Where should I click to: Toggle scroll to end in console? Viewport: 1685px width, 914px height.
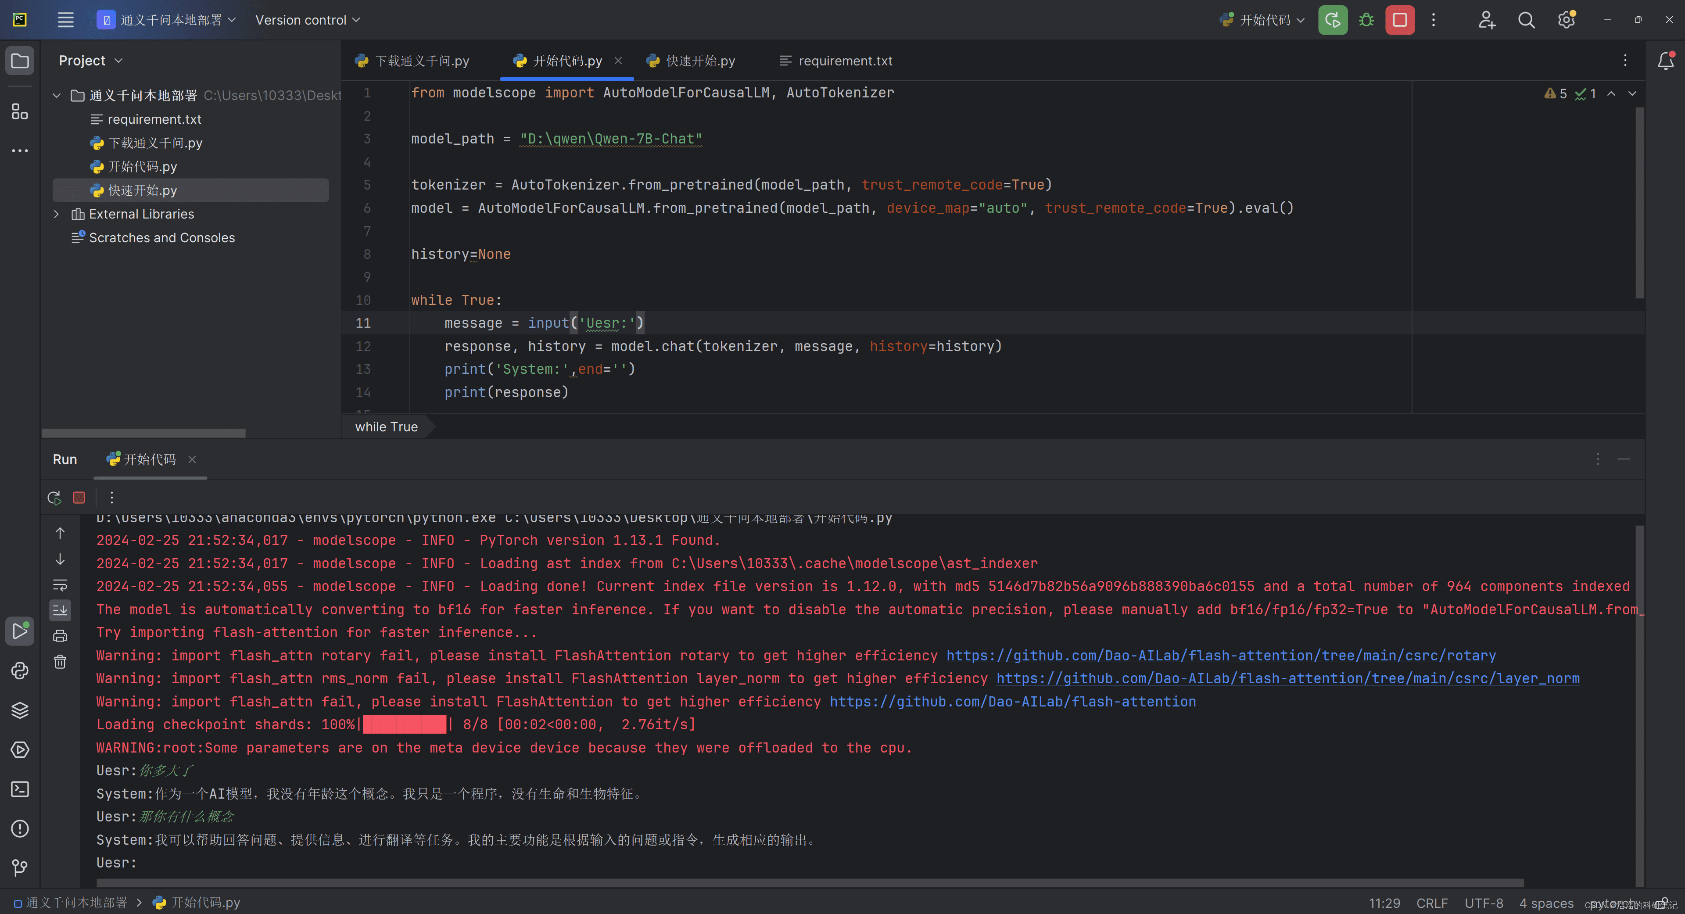60,610
